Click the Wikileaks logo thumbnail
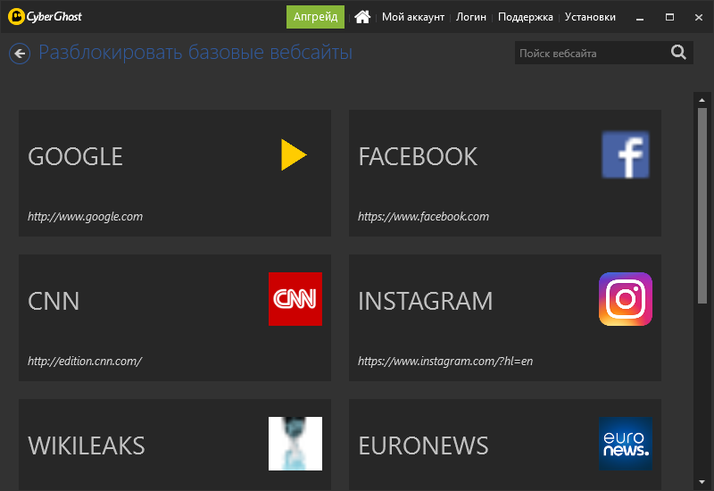This screenshot has width=714, height=491. 295,443
